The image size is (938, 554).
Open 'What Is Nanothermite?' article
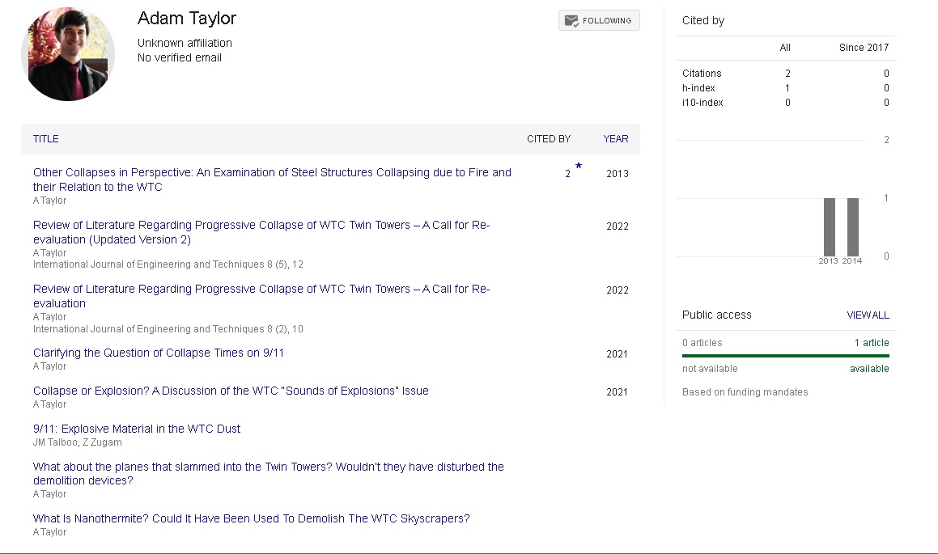point(251,518)
